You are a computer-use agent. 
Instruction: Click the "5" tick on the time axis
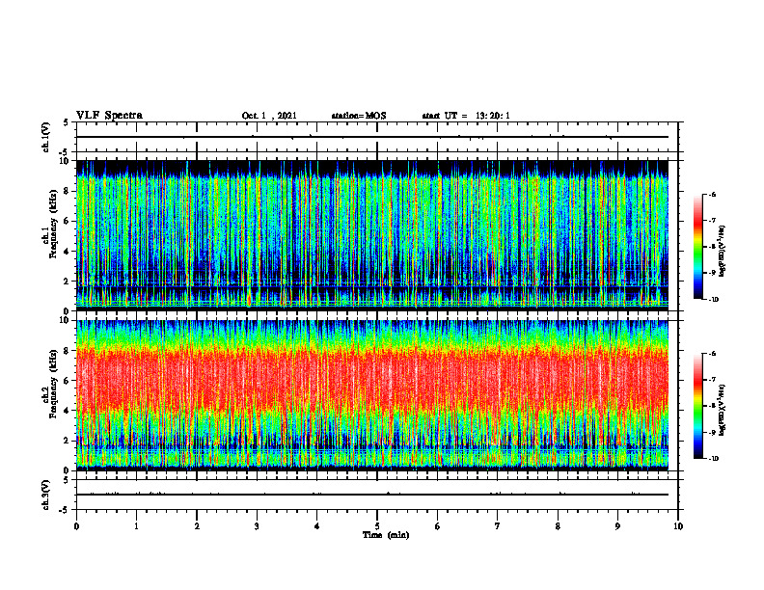pos(377,526)
